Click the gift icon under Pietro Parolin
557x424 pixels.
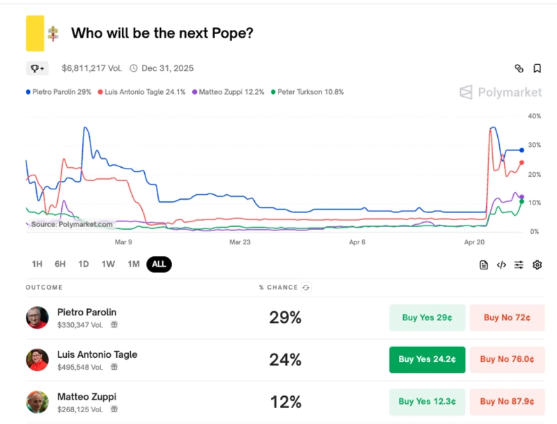[114, 324]
